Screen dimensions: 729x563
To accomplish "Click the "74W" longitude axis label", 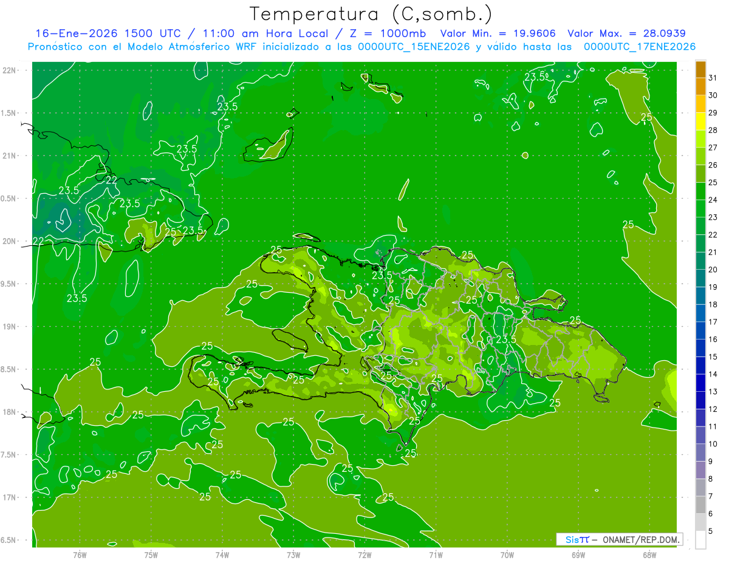I will (222, 554).
